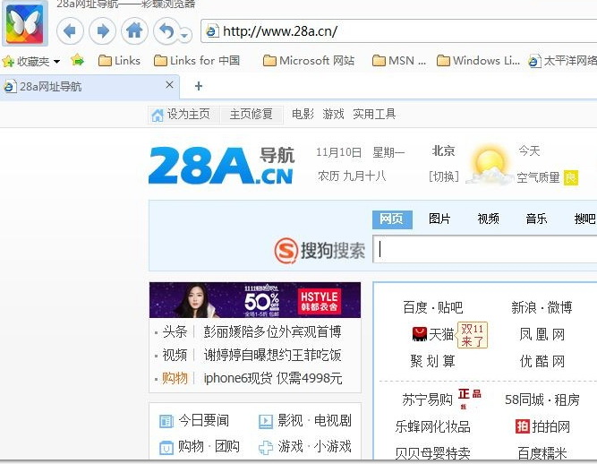
Task: Open the 新浪 · 微博 link
Action: [x=542, y=307]
